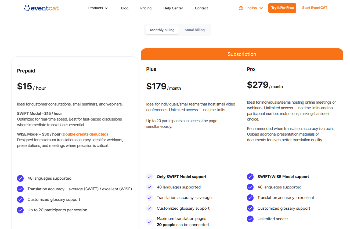
Task: Click the (Double credits deducted) note
Action: coord(85,134)
